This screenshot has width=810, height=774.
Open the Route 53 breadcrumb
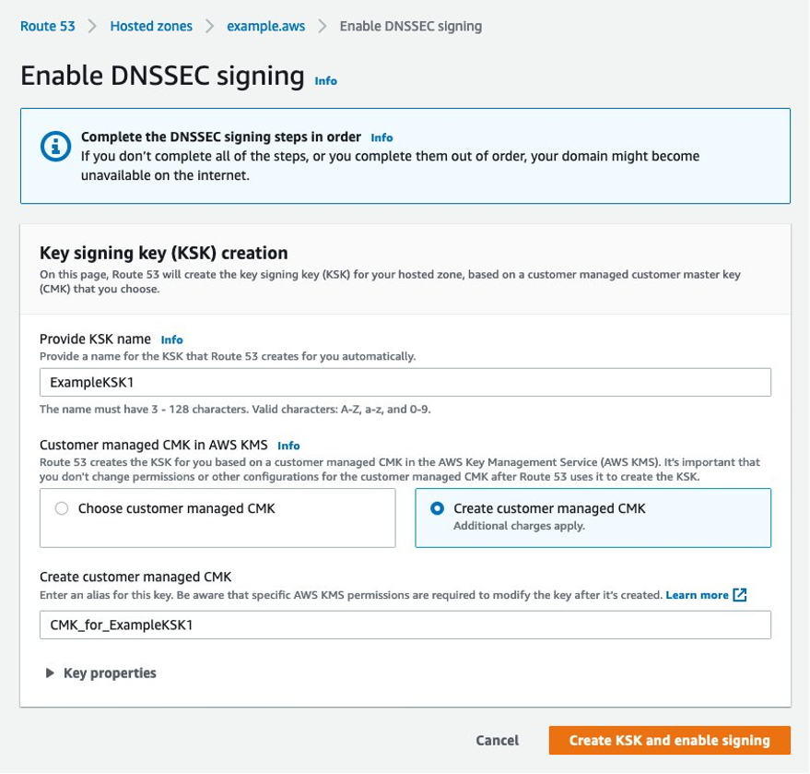pyautogui.click(x=48, y=26)
